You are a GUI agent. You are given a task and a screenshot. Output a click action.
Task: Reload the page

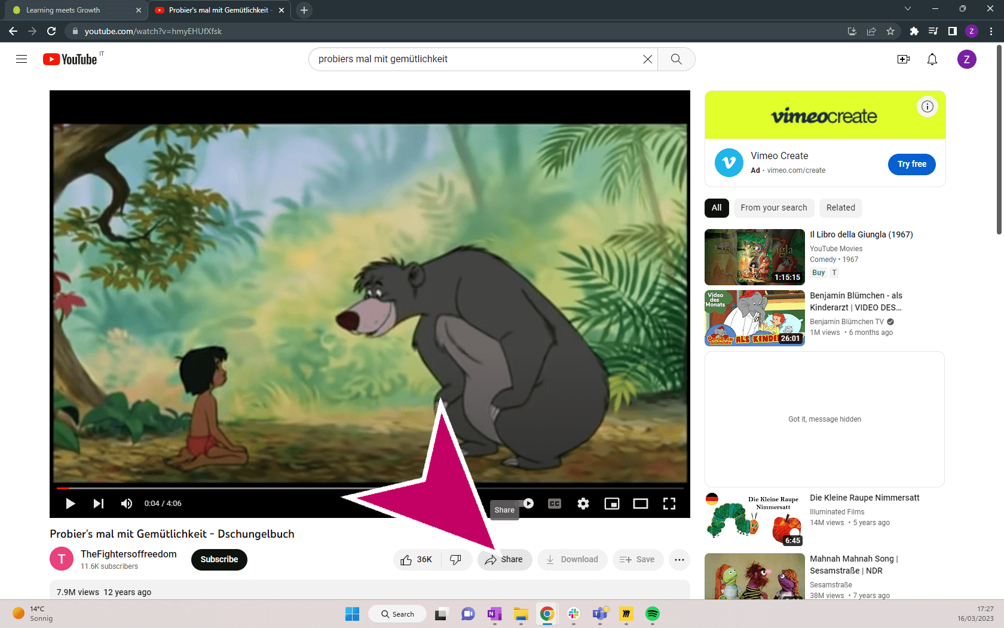[x=51, y=31]
